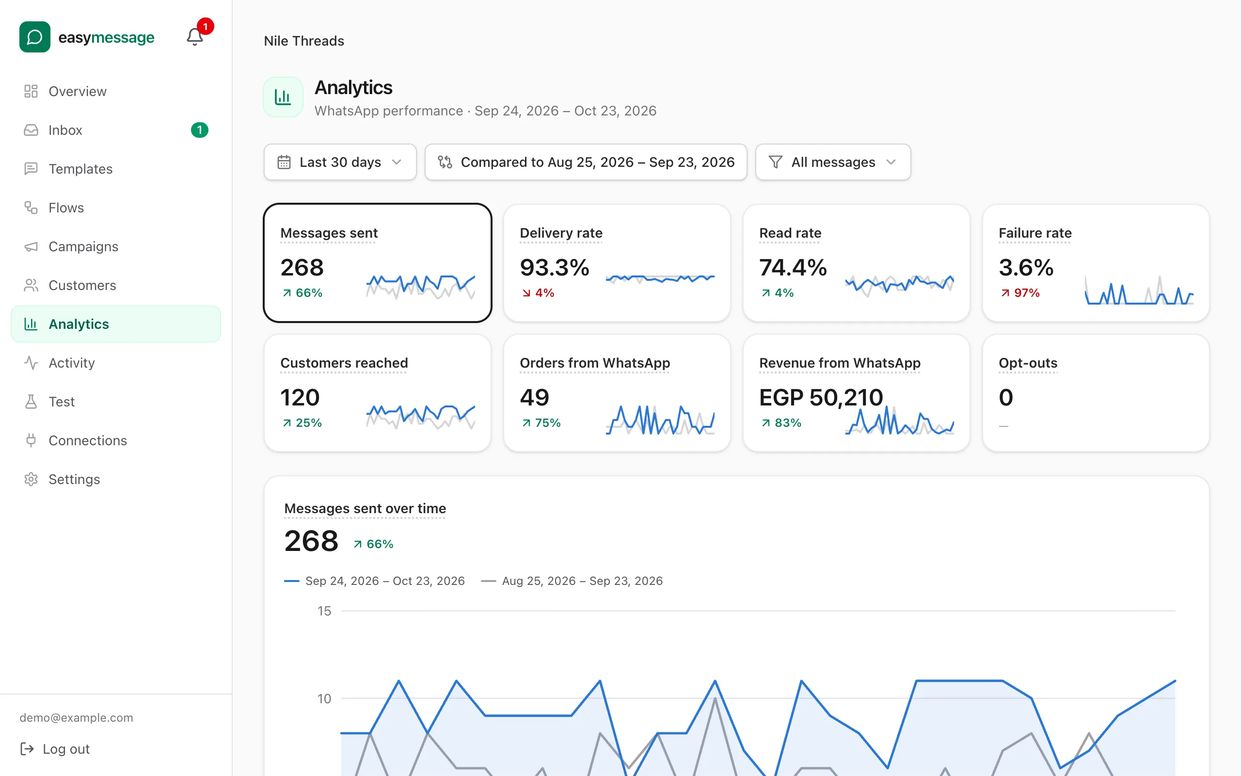The image size is (1241, 776).
Task: Select the Read rate metric card
Action: coord(857,263)
